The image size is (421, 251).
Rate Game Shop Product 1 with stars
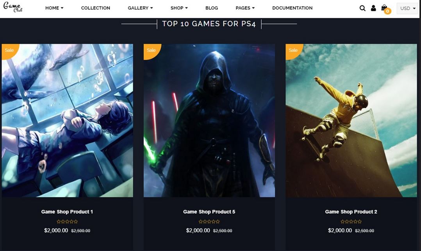[67, 221]
